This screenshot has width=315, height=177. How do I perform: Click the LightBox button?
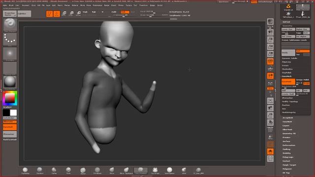(24, 14)
